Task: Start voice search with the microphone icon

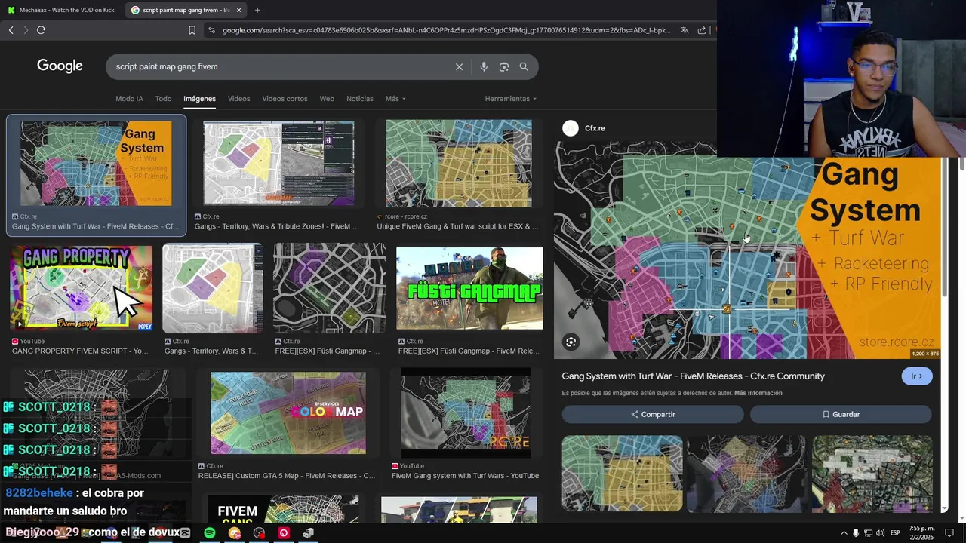Action: pyautogui.click(x=484, y=66)
